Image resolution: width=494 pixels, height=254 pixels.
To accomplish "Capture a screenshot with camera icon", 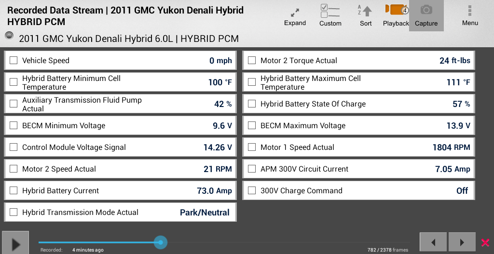I will [426, 10].
